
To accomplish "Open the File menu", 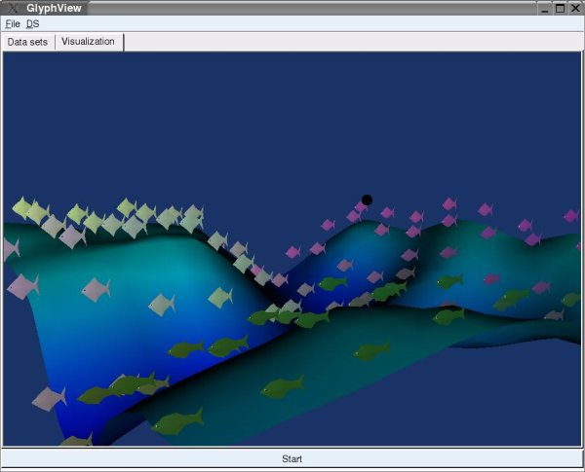I will (13, 23).
